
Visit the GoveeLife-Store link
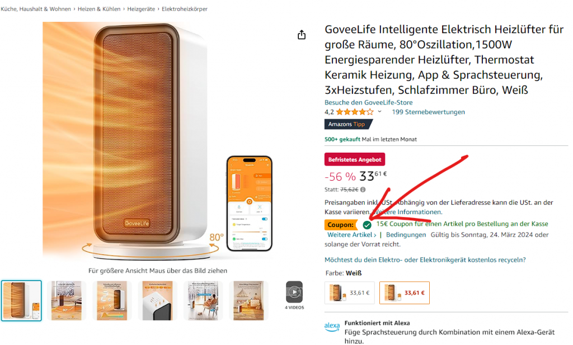pyautogui.click(x=368, y=102)
